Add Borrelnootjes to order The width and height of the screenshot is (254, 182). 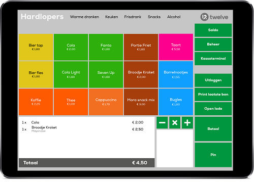(x=176, y=74)
